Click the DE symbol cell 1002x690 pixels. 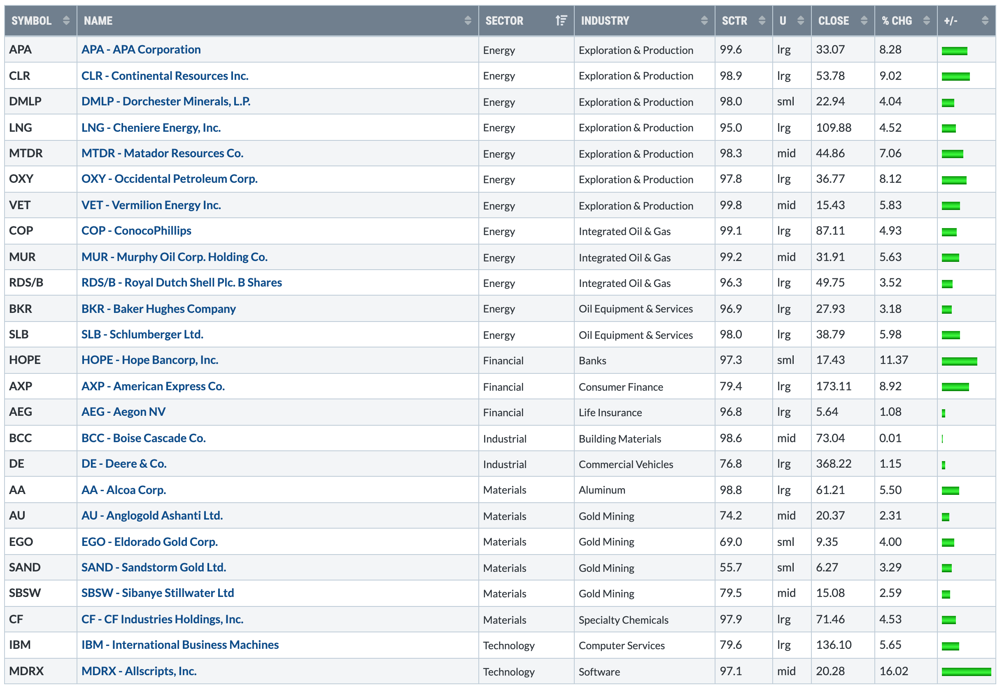point(17,464)
